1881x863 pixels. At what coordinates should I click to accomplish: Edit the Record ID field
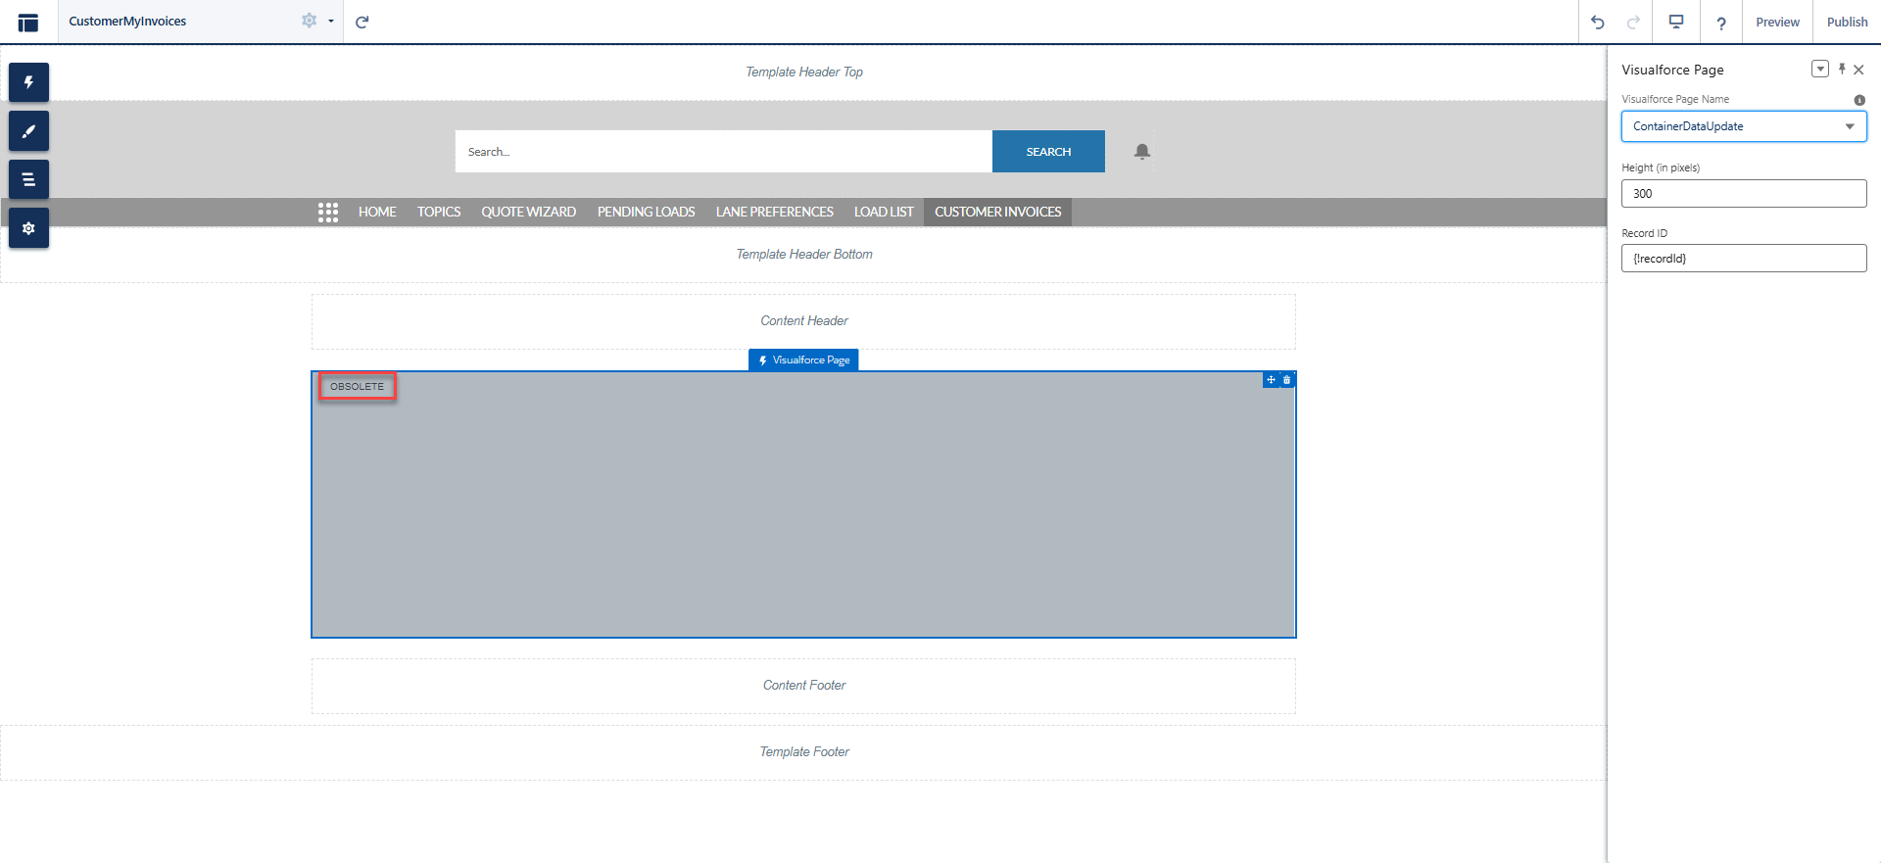[x=1744, y=259]
